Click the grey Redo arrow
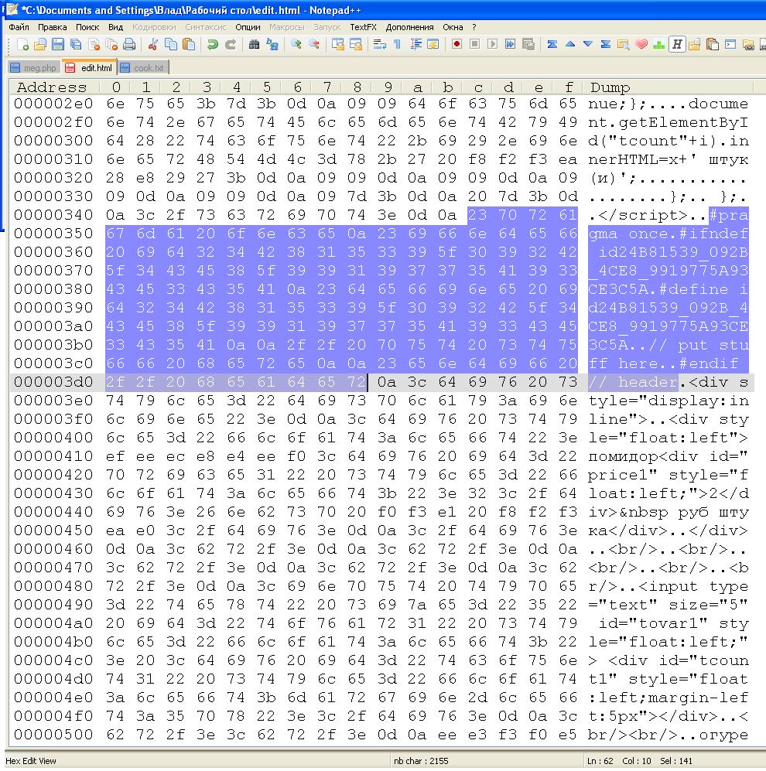 click(231, 45)
